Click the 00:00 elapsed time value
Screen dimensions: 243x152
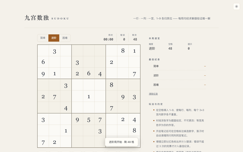(x=108, y=40)
